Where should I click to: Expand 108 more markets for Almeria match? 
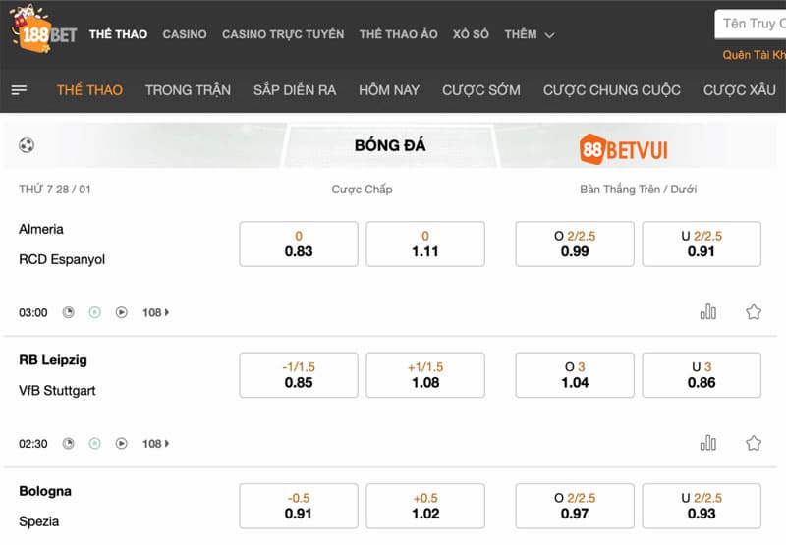coord(156,312)
